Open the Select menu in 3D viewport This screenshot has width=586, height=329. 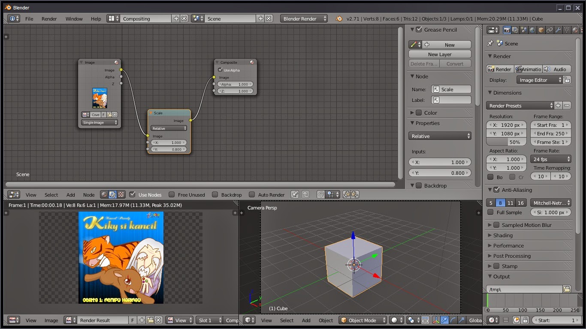coord(287,320)
